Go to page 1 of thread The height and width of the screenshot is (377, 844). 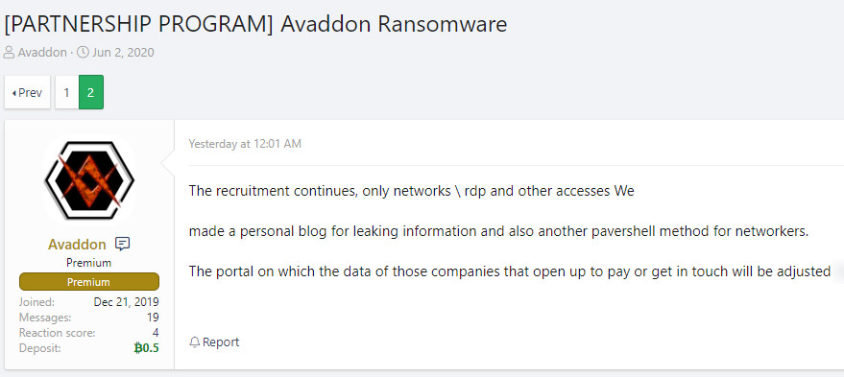click(x=67, y=92)
